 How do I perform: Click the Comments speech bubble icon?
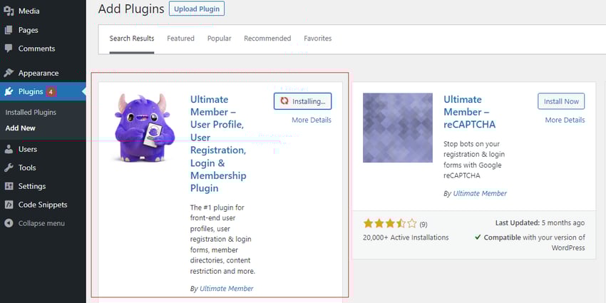(9, 48)
